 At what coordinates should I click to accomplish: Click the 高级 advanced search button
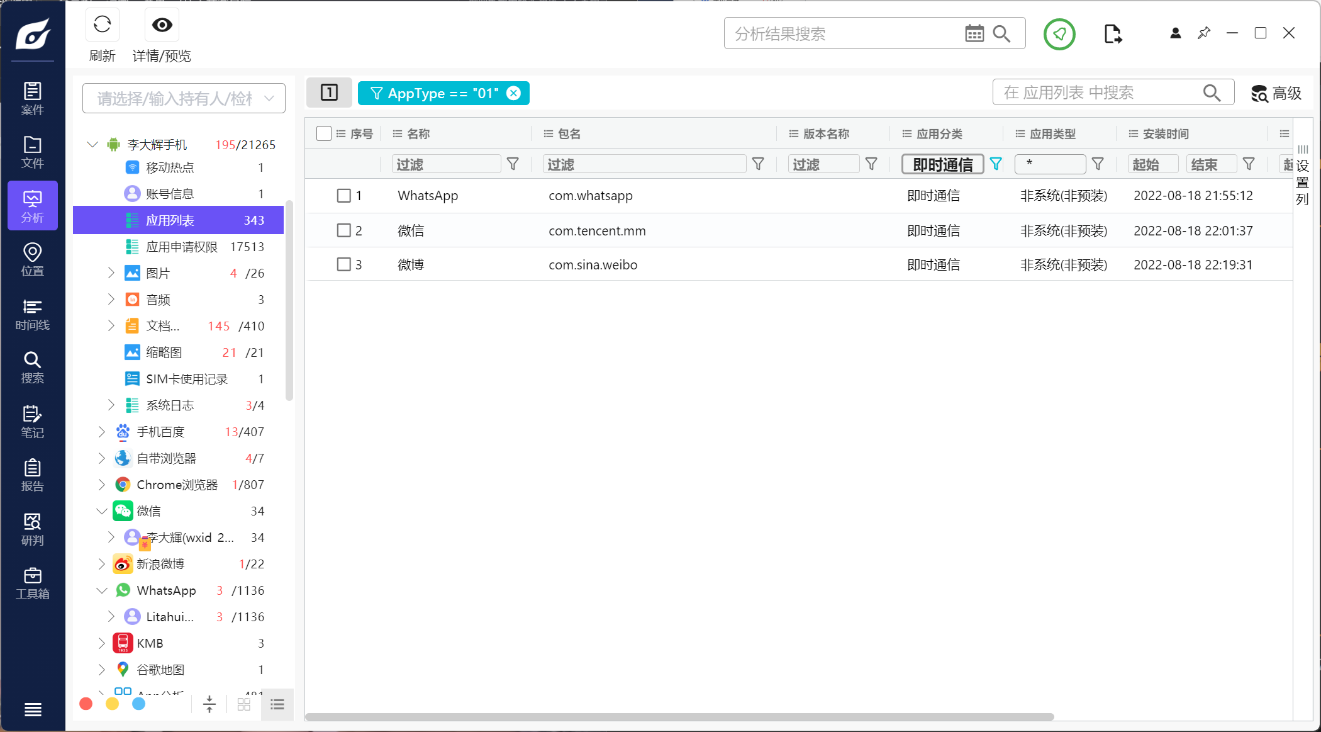point(1276,93)
